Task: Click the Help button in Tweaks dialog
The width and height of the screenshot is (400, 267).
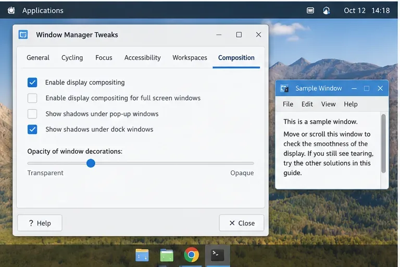Action: point(40,223)
